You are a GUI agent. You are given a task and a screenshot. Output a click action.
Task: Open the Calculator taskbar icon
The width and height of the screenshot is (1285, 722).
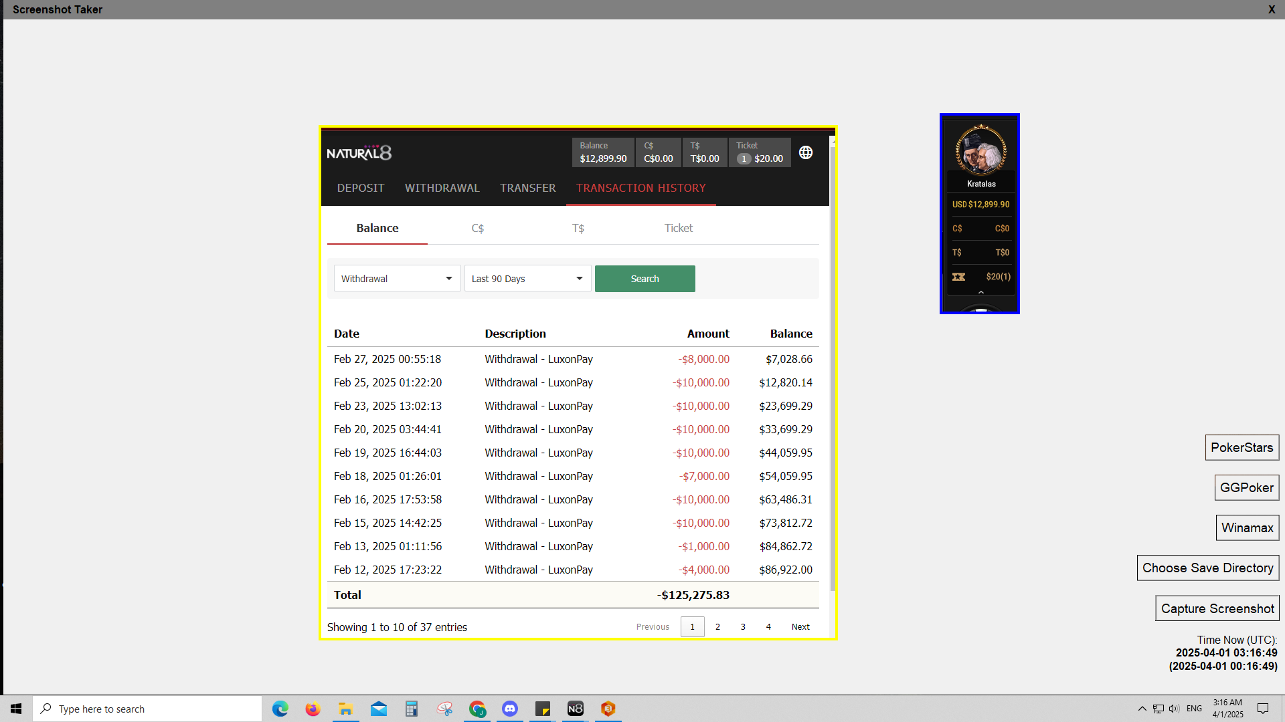[x=411, y=709]
